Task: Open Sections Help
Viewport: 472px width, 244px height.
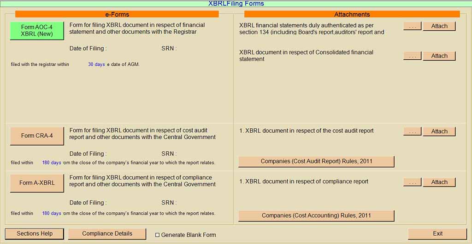Action: pos(35,234)
